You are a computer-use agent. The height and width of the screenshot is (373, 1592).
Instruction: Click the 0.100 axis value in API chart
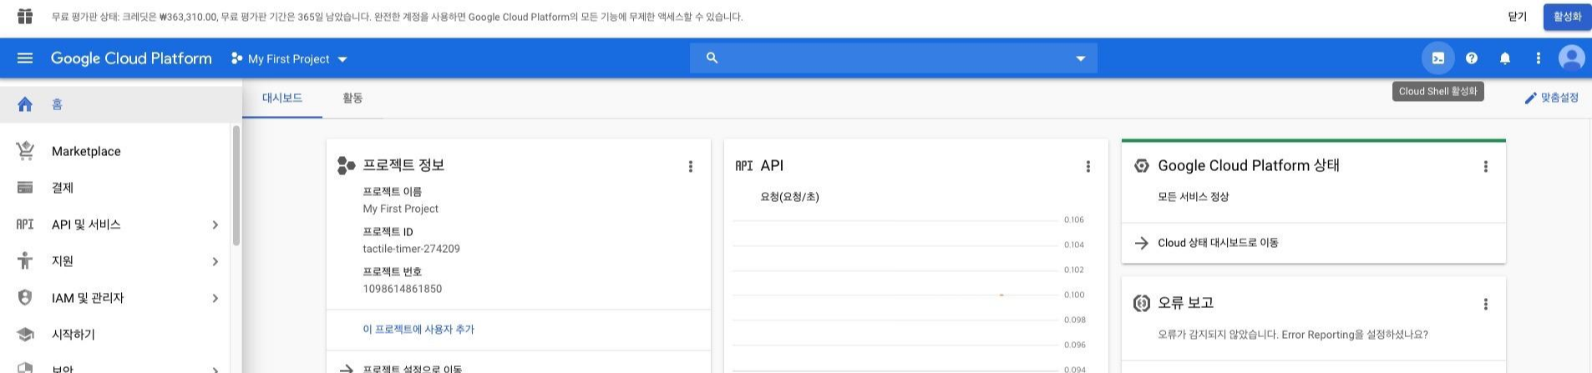click(x=1074, y=295)
